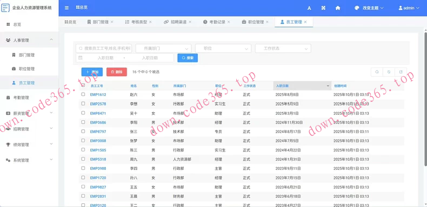This screenshot has height=207, width=427.
Task: Check the row for EMP3008
Action: [83, 141]
